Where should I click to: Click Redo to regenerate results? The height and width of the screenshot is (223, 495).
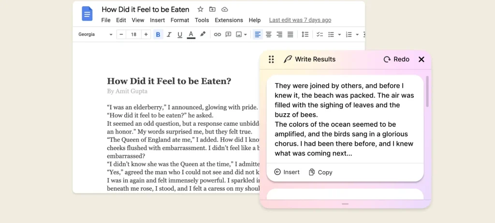pos(396,59)
